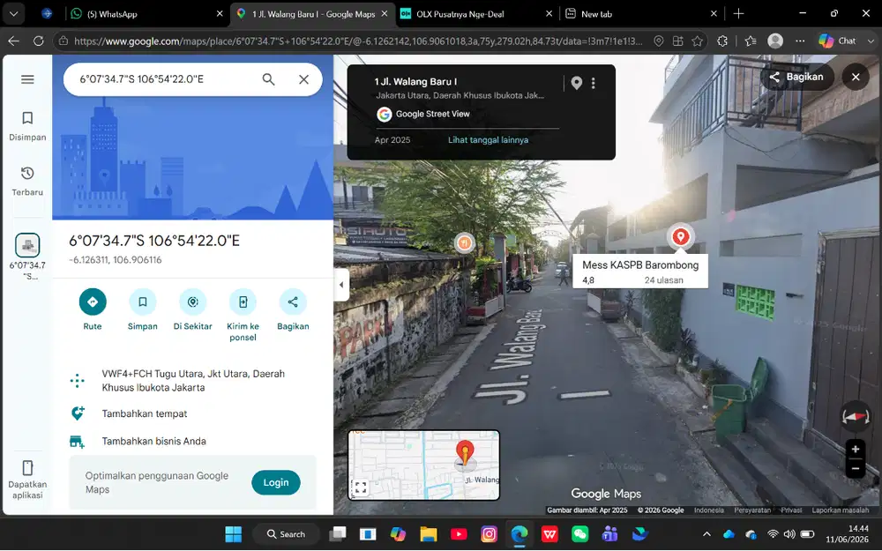This screenshot has height=551, width=882.
Task: Open Persyaratan footer link
Action: (x=752, y=510)
